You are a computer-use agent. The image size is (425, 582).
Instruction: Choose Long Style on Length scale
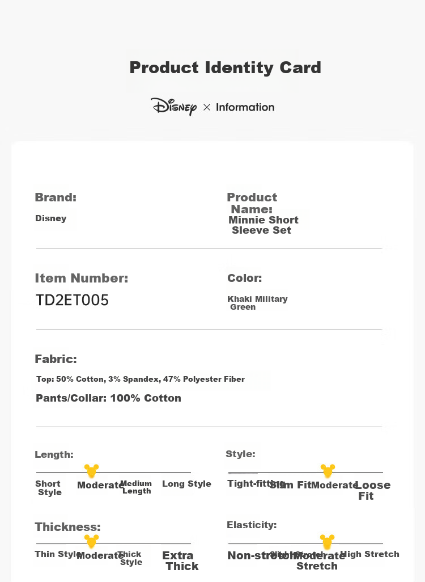pos(186,484)
